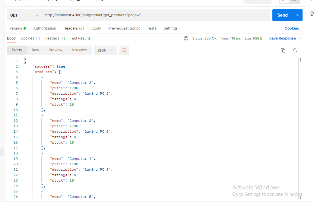Click line number 18 in the gutter
Image resolution: width=314 pixels, height=203 pixels.
pos(16,153)
